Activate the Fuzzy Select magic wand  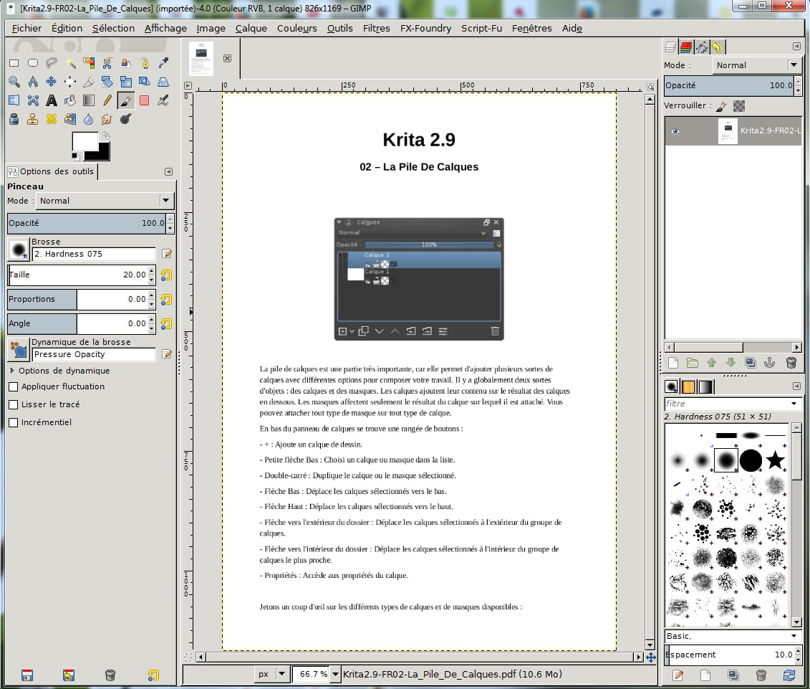coord(69,63)
